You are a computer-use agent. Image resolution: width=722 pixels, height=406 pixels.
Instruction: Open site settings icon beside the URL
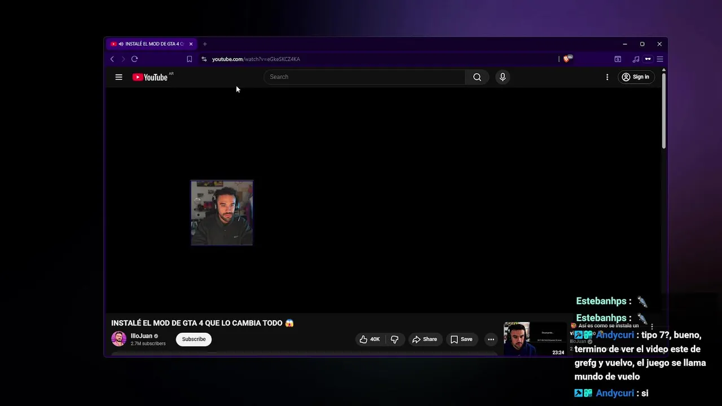pos(204,59)
